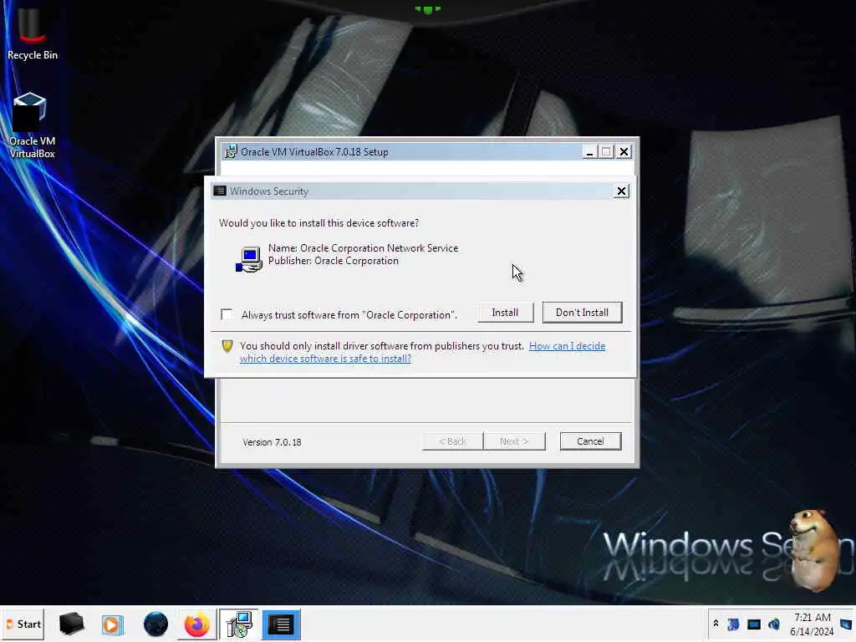Switch to Windows Security taskbar button
Screen dimensions: 856x642
(x=281, y=624)
